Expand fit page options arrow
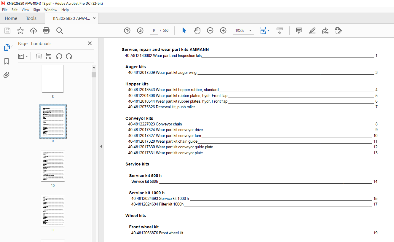 click(269, 31)
